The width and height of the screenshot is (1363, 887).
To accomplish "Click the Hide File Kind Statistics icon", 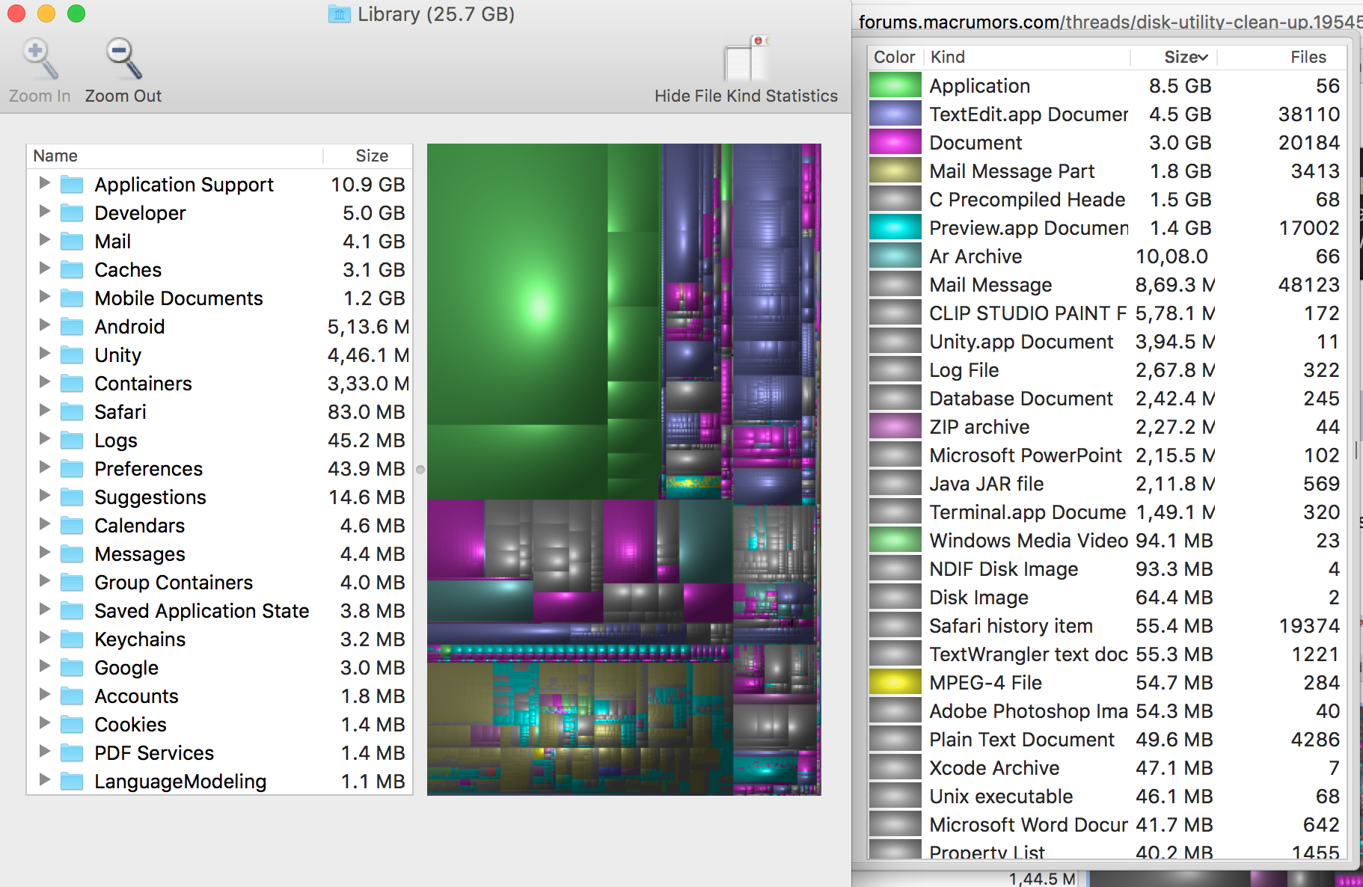I will tap(746, 58).
